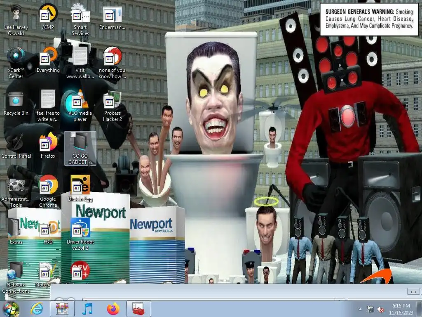Switch to the storefront-icon taskbar app

[62, 309]
